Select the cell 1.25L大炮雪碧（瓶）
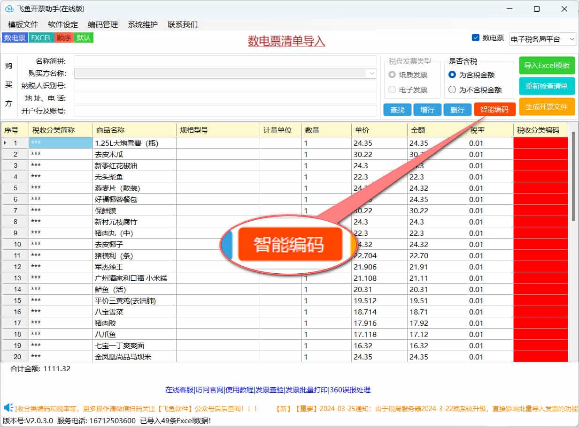This screenshot has width=579, height=427. click(x=134, y=143)
